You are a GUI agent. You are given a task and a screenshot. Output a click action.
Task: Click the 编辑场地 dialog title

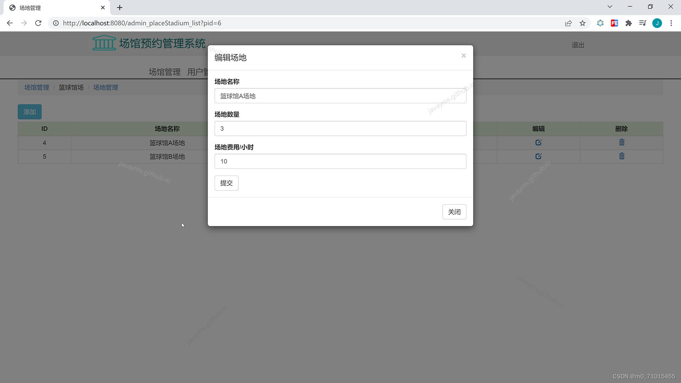pyautogui.click(x=230, y=57)
